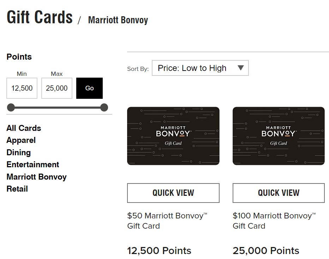Select Price: Low to High sort box
This screenshot has height=259, width=329.
[x=200, y=68]
